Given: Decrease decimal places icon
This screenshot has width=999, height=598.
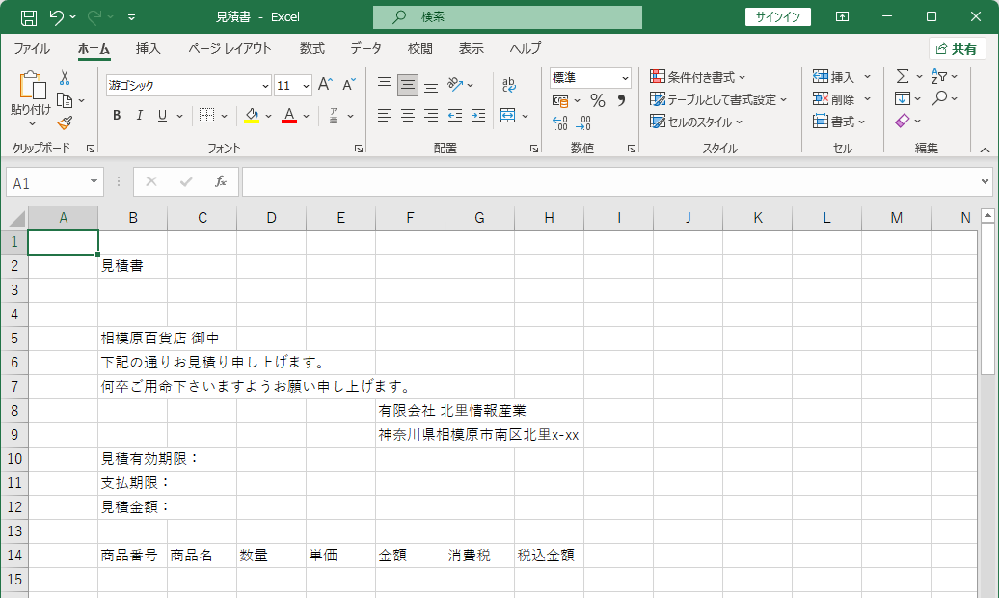Looking at the screenshot, I should point(583,123).
